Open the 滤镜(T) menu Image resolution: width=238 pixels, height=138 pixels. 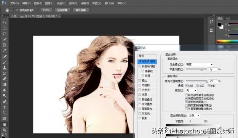pos(85,3)
